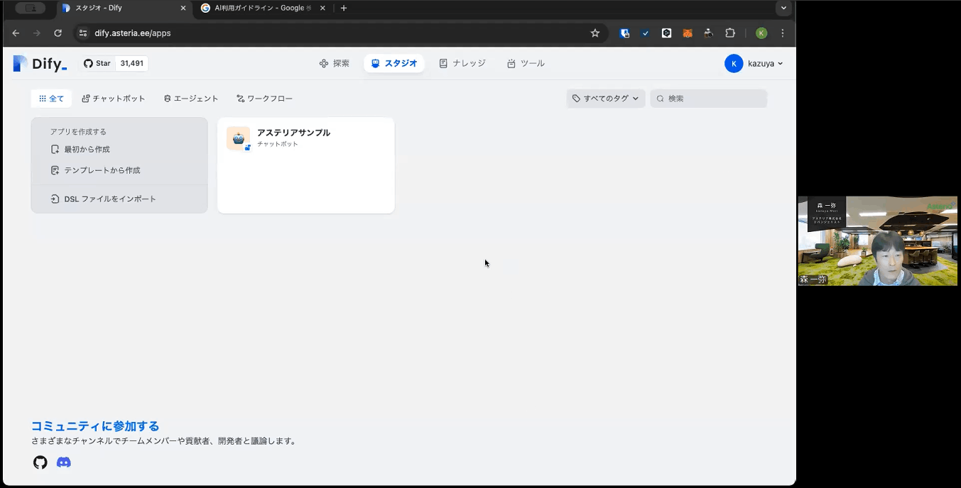Viewport: 961px width, 488px height.
Task: Filter apps by チャットボット
Action: click(114, 99)
